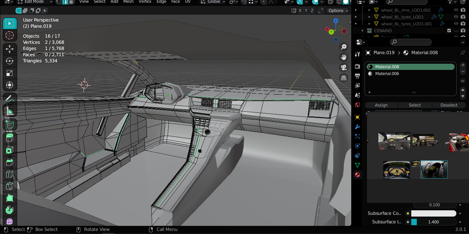Open the View menu
The image size is (469, 234).
[x=84, y=2]
